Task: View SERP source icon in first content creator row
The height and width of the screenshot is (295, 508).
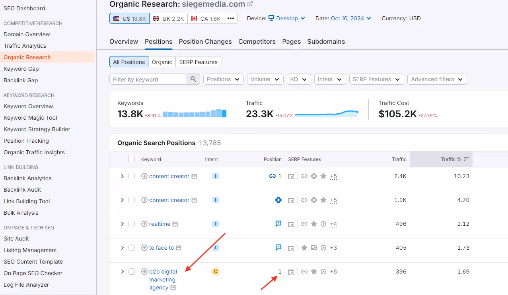Action: point(291,177)
